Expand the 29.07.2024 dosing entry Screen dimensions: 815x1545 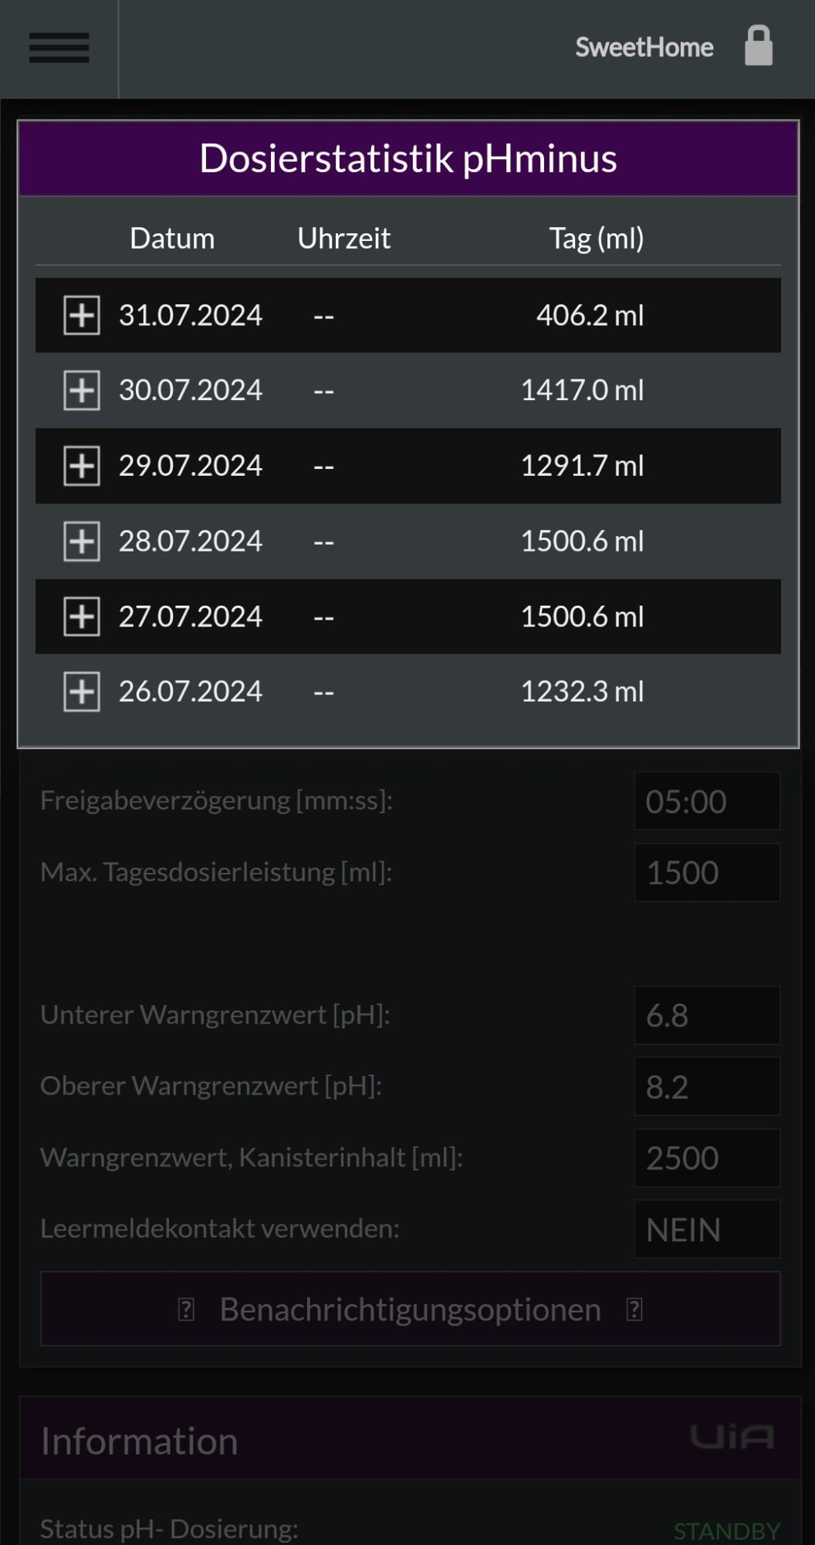[81, 466]
